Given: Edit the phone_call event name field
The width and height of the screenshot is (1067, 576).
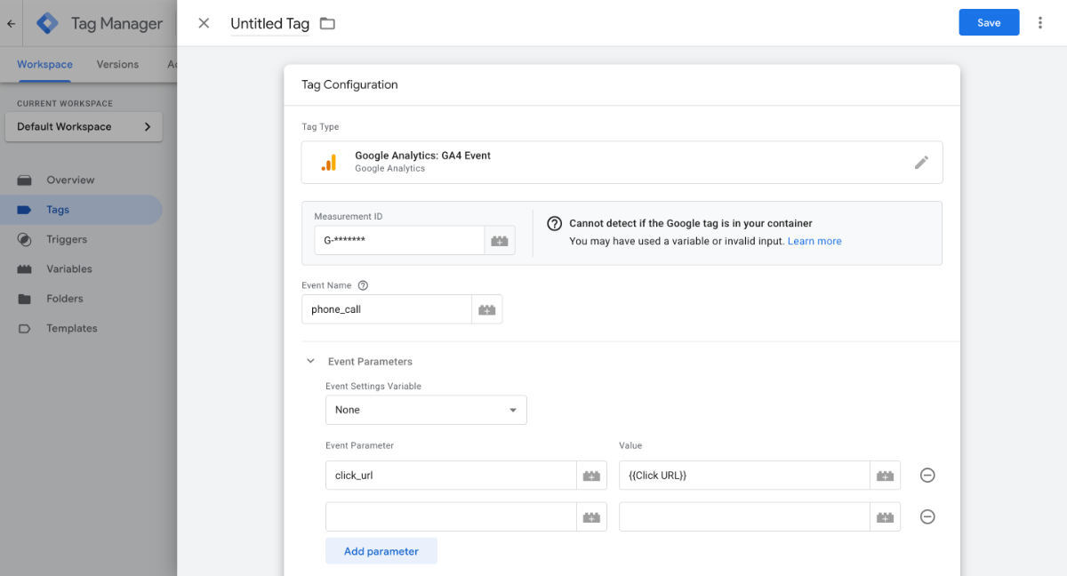Looking at the screenshot, I should [x=387, y=309].
